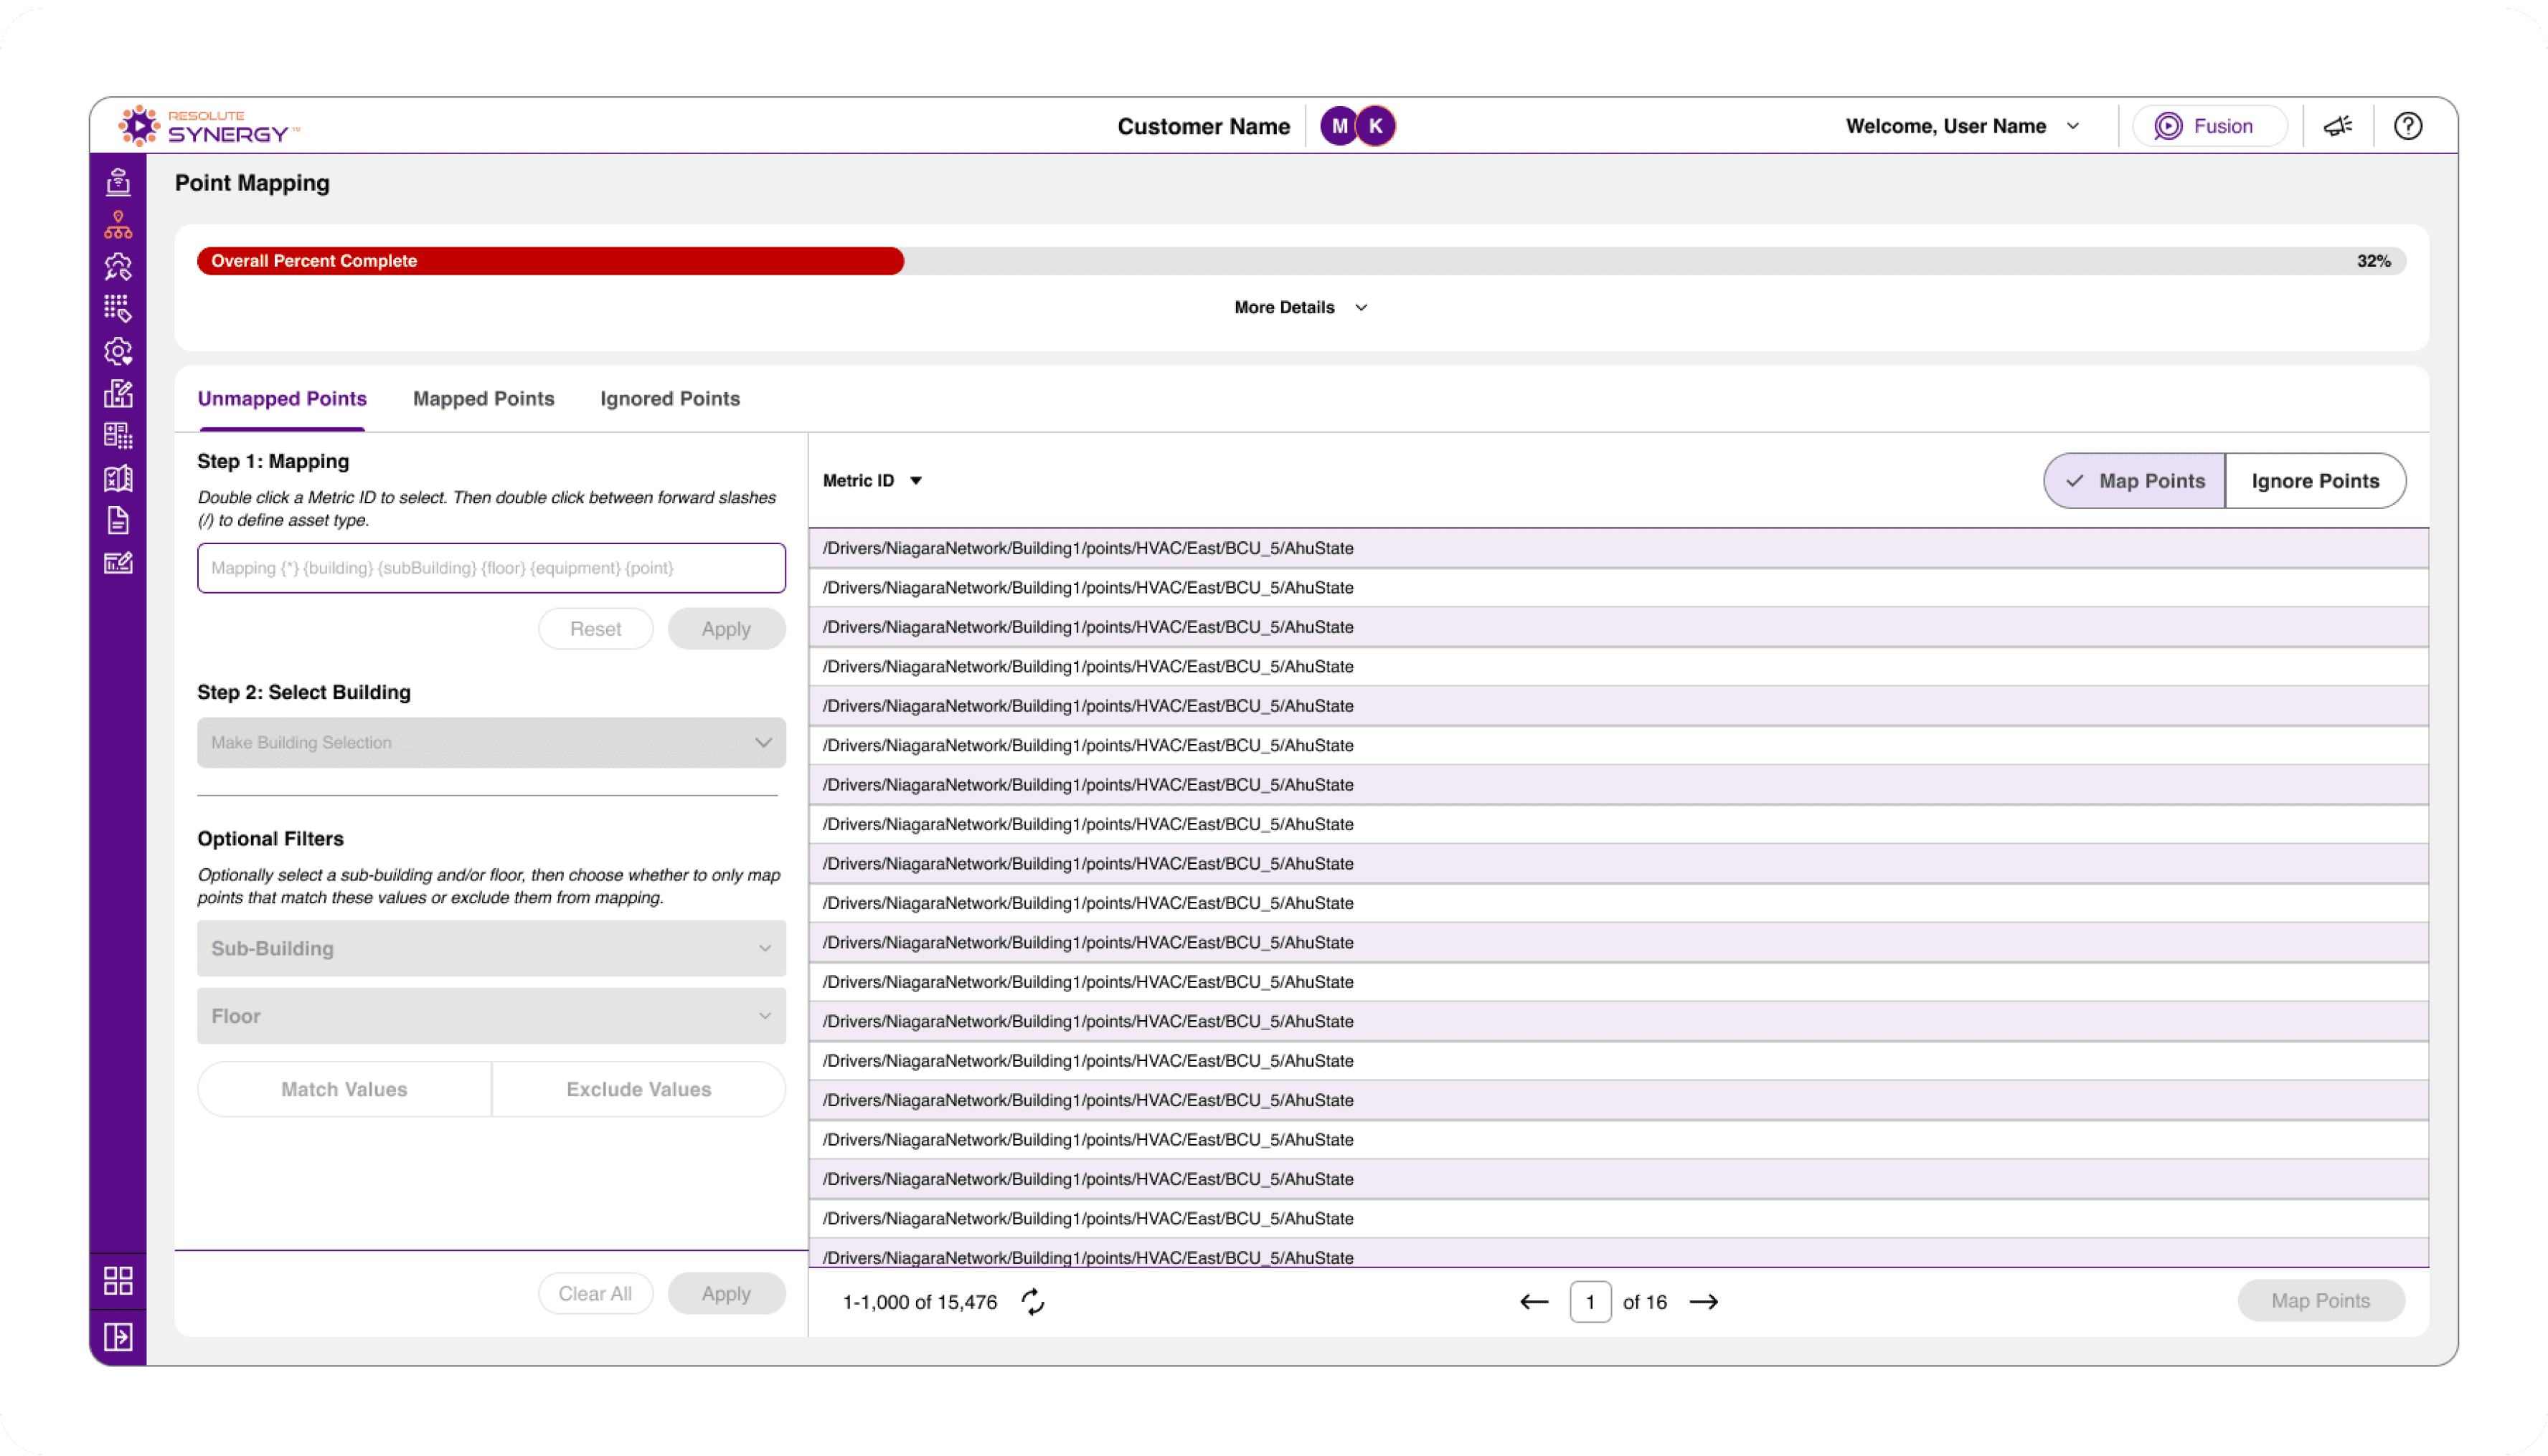Open the Welcome, User Name dropdown
Viewport: 2548px width, 1456px height.
(1962, 126)
